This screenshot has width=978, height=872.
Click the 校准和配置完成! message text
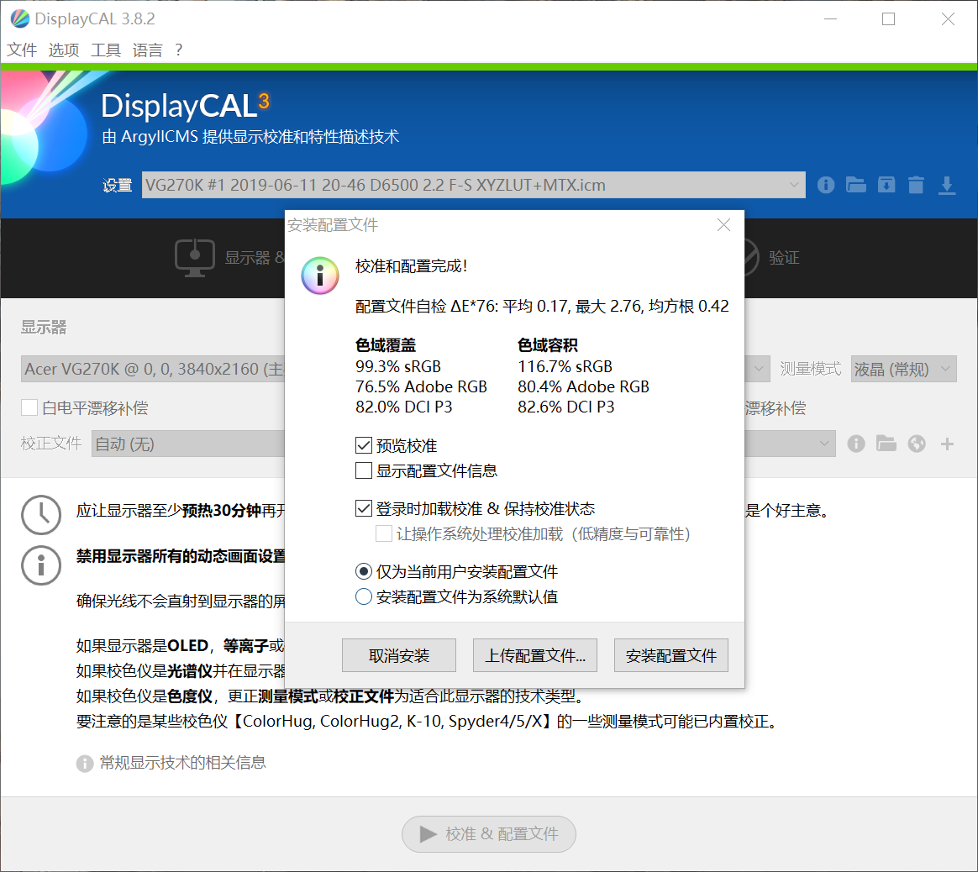tap(411, 266)
